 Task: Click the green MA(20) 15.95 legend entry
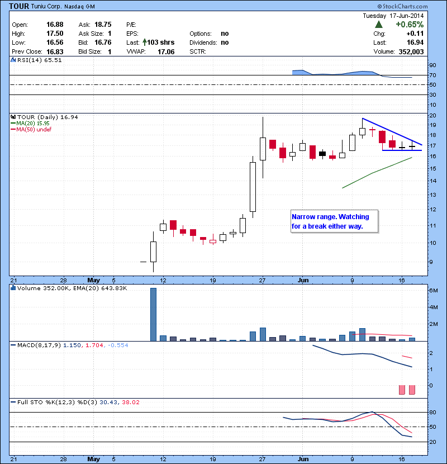(x=30, y=124)
